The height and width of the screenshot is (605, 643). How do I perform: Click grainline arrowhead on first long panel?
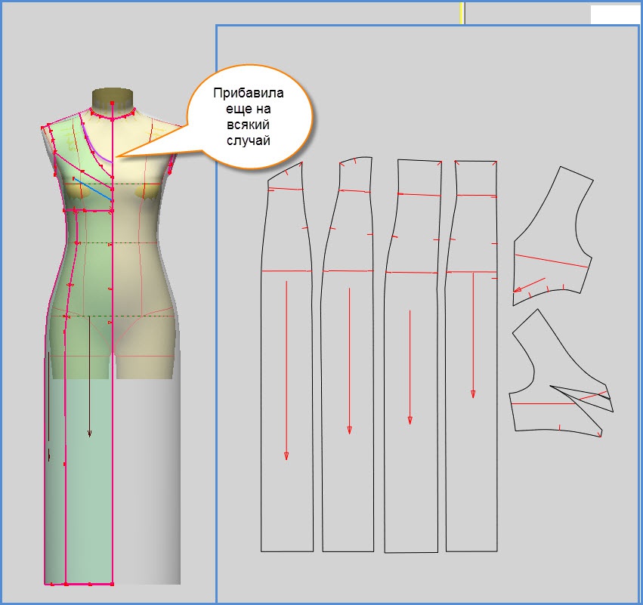coord(286,455)
